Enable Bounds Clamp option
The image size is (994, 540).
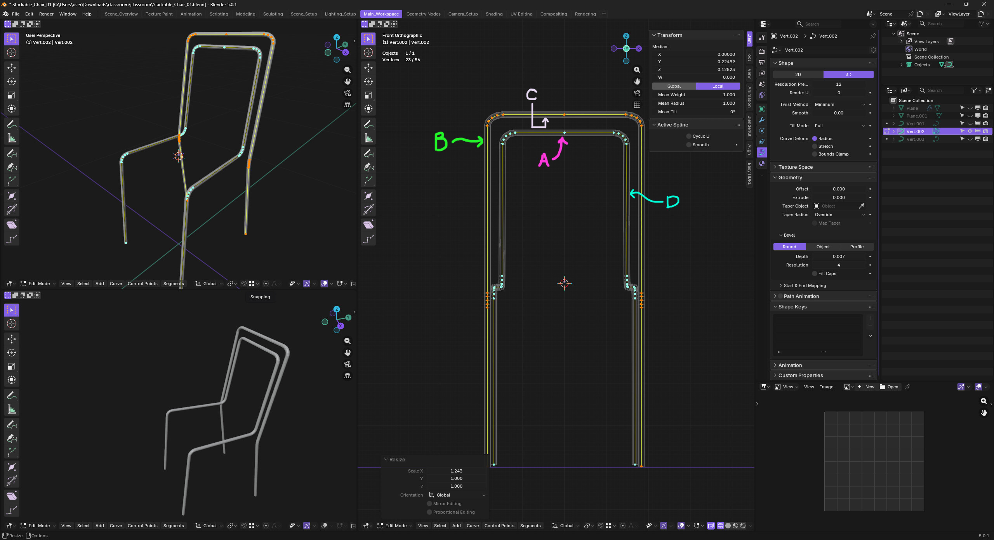point(815,154)
